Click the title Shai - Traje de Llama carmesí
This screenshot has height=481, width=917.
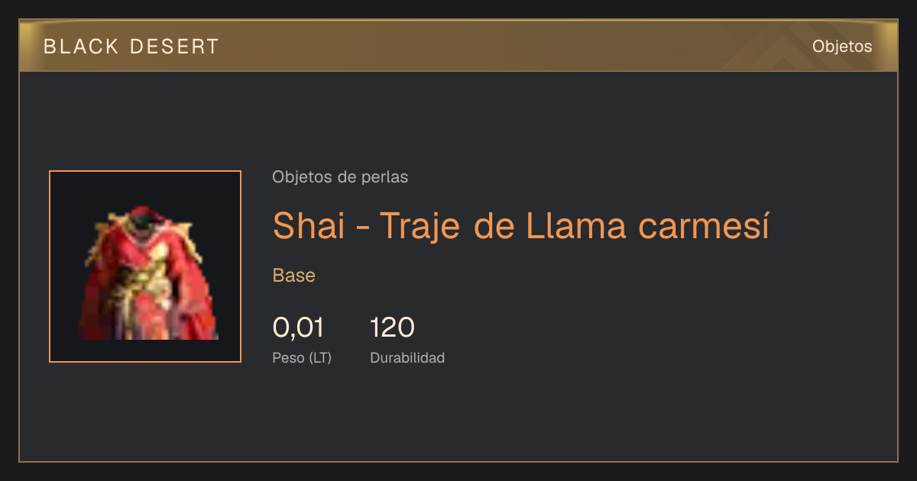click(520, 224)
